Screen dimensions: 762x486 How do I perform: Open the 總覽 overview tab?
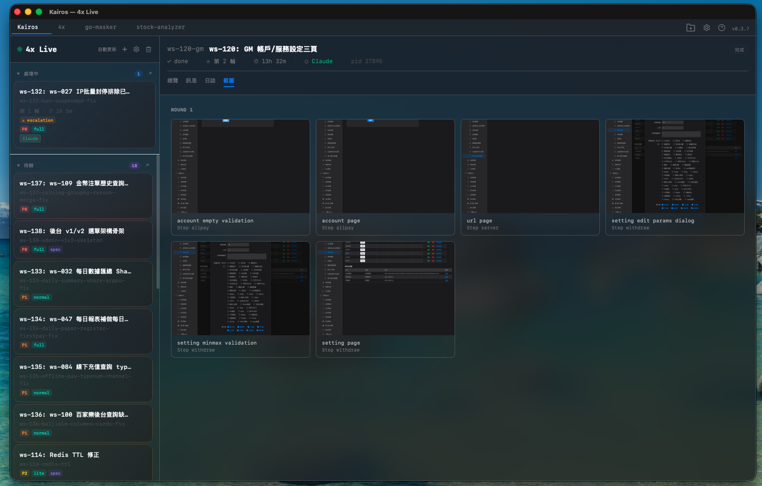pos(173,81)
